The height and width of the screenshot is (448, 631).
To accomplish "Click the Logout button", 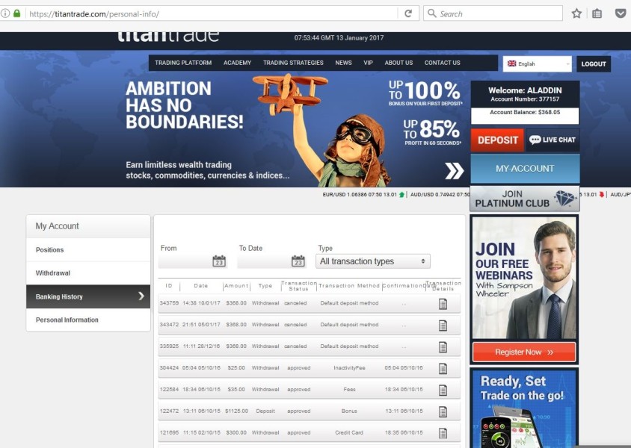I will point(594,64).
